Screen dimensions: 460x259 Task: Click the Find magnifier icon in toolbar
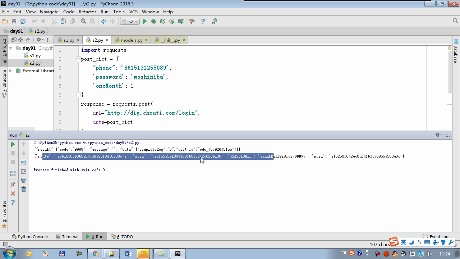click(83, 22)
